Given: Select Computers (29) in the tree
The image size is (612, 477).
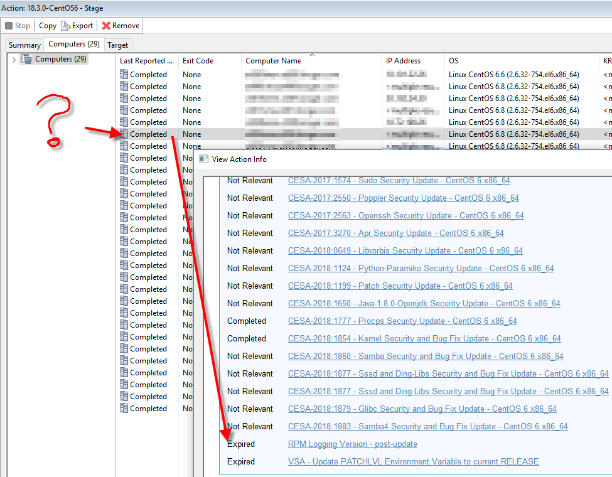Looking at the screenshot, I should 60,59.
